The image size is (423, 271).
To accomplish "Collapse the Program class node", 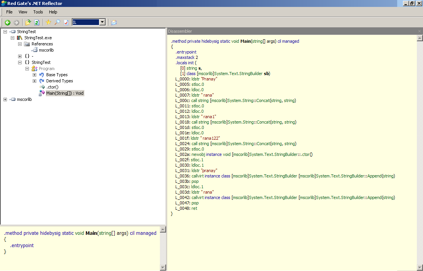I will click(27, 69).
